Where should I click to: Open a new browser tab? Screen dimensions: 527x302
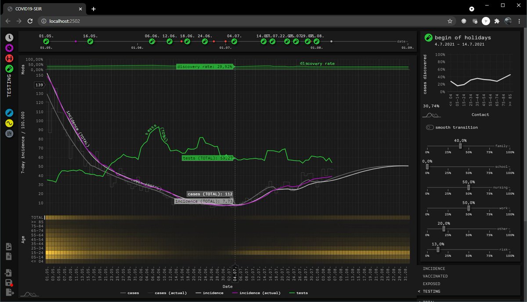pyautogui.click(x=94, y=9)
